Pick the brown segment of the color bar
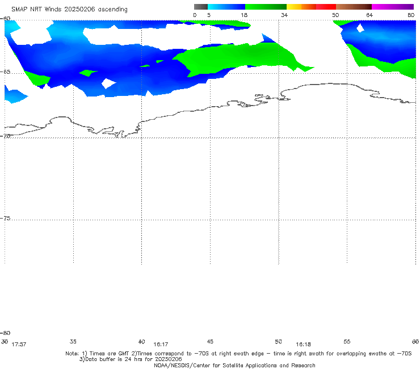 [354, 7]
